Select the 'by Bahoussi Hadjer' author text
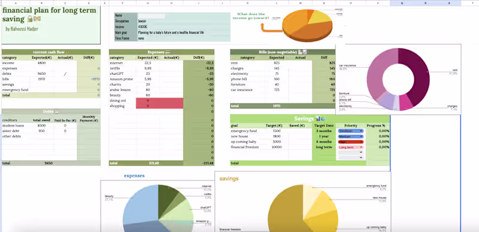 pyautogui.click(x=22, y=29)
